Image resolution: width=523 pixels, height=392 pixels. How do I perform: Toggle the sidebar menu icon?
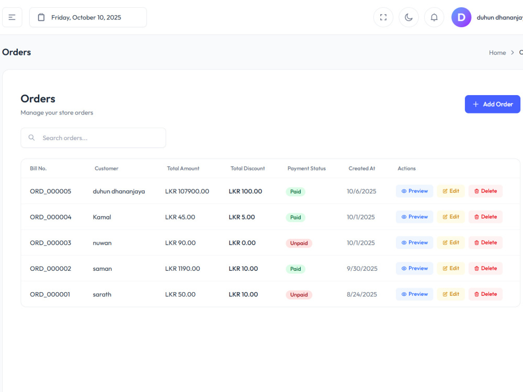point(12,17)
